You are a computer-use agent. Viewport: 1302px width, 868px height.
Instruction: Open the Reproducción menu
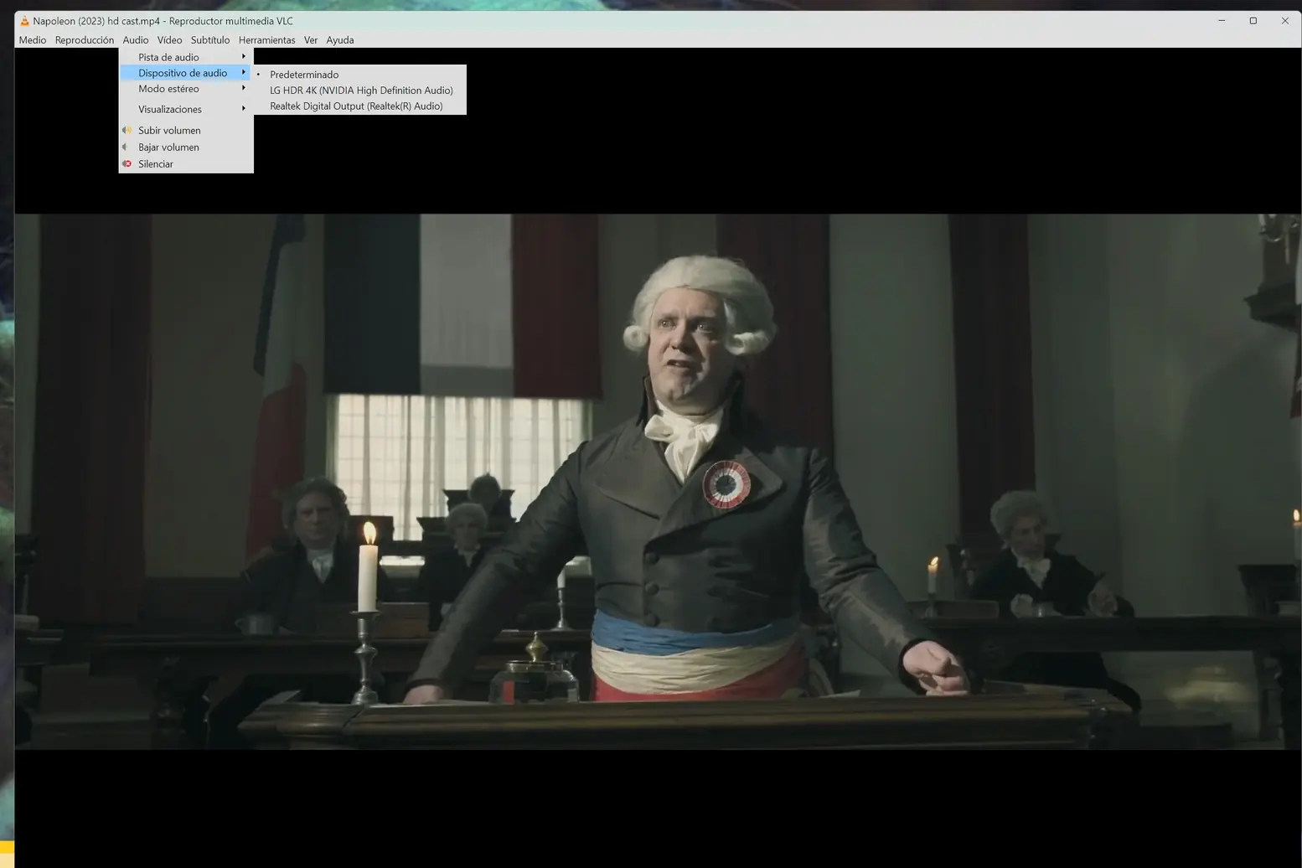(84, 40)
